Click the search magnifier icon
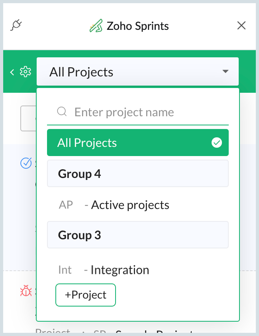 (x=62, y=111)
